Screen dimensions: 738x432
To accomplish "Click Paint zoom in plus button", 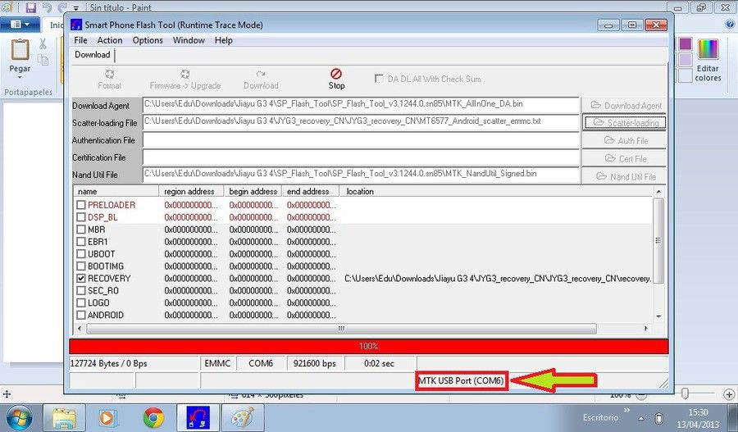I will click(x=729, y=394).
